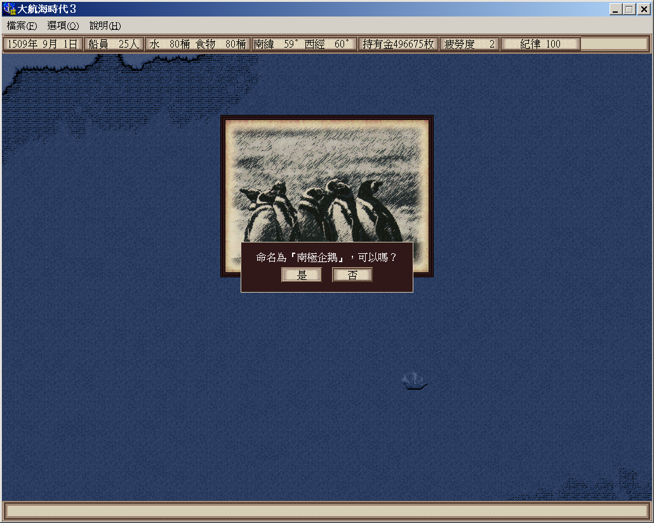This screenshot has width=654, height=523.
Task: Click the date field showing 1509年 9月 1日
Action: (x=43, y=44)
